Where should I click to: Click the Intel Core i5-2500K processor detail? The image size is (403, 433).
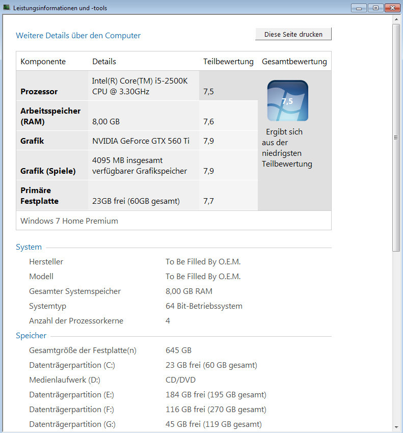coord(140,86)
